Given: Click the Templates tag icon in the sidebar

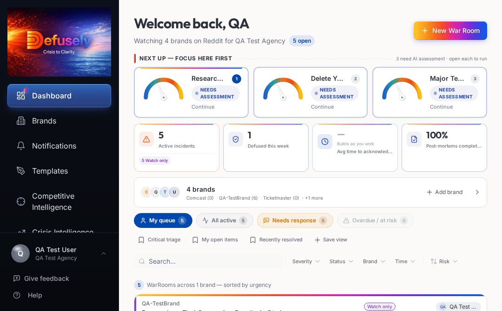Looking at the screenshot, I should point(20,171).
